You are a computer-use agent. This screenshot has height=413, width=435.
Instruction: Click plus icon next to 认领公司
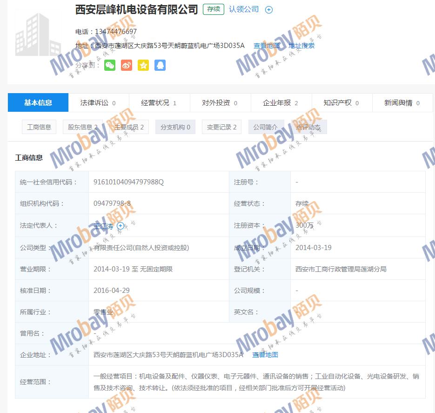tap(269, 10)
